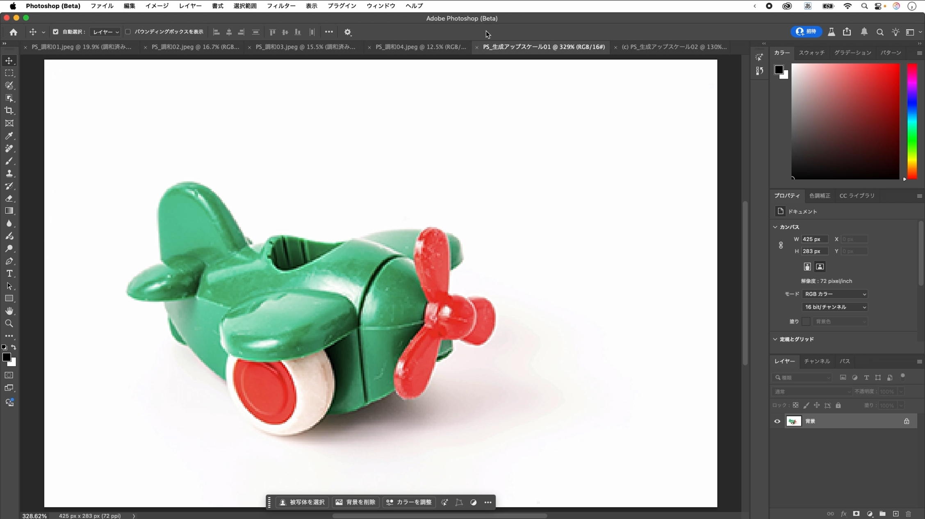Open the フィルター menu

point(281,6)
